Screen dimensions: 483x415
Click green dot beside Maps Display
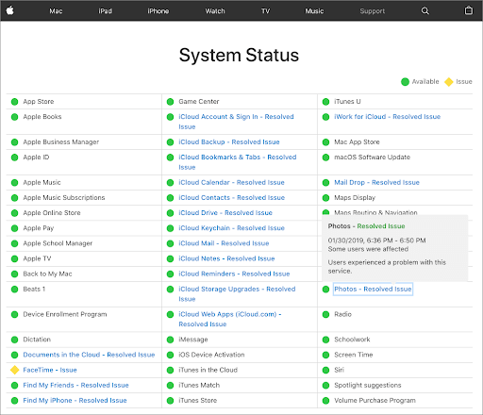click(325, 198)
